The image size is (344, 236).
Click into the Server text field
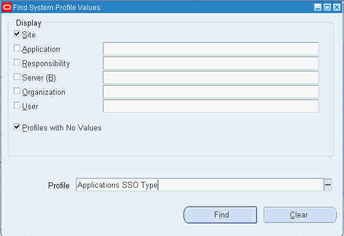[x=211, y=77]
